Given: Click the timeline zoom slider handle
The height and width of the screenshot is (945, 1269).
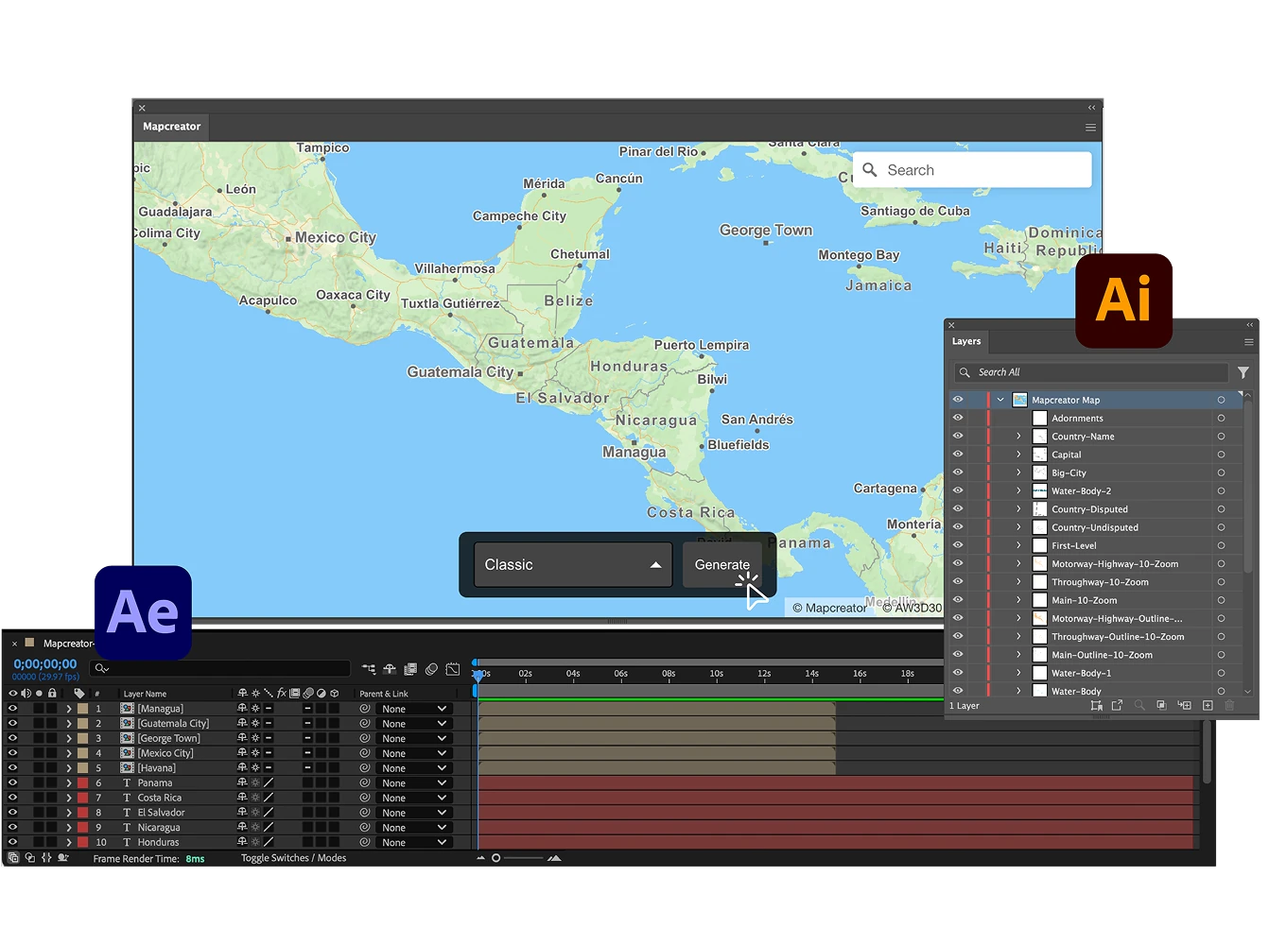Looking at the screenshot, I should coord(495,858).
